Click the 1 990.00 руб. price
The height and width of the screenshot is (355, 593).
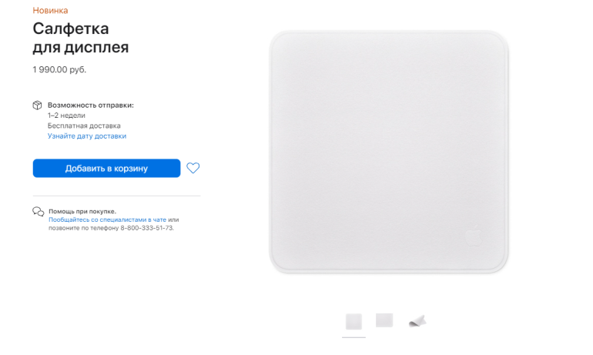pos(59,69)
